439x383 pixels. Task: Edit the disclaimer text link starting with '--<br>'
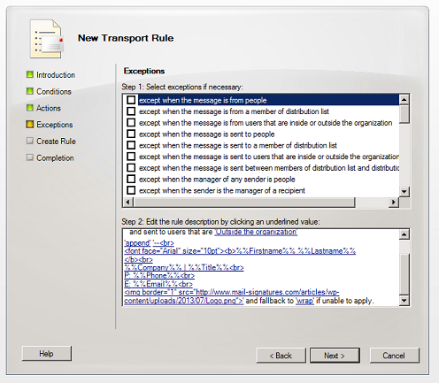pos(164,243)
